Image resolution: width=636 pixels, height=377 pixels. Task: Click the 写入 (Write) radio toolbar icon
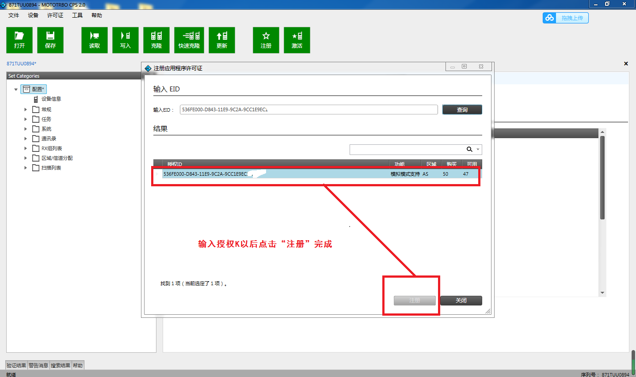point(126,40)
